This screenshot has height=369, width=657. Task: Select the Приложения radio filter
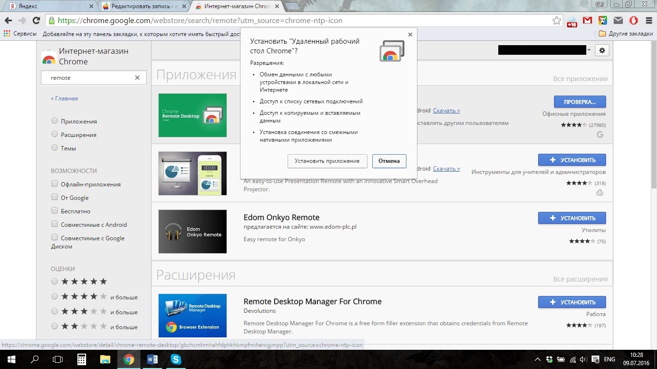(54, 121)
